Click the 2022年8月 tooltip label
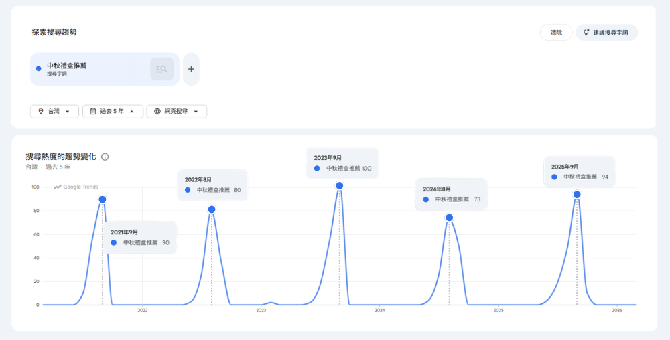The height and width of the screenshot is (340, 670). [198, 179]
